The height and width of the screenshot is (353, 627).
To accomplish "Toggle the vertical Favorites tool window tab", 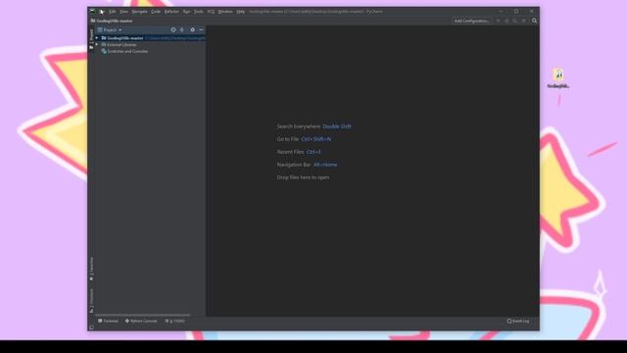I will pyautogui.click(x=91, y=269).
